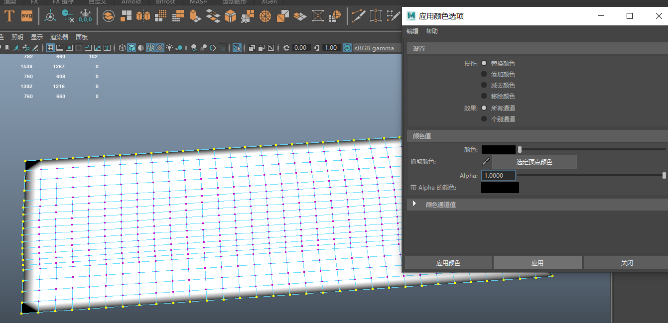Screen dimensions: 668x323
Task: Select 移除颜色 operation radio button
Action: [x=484, y=96]
